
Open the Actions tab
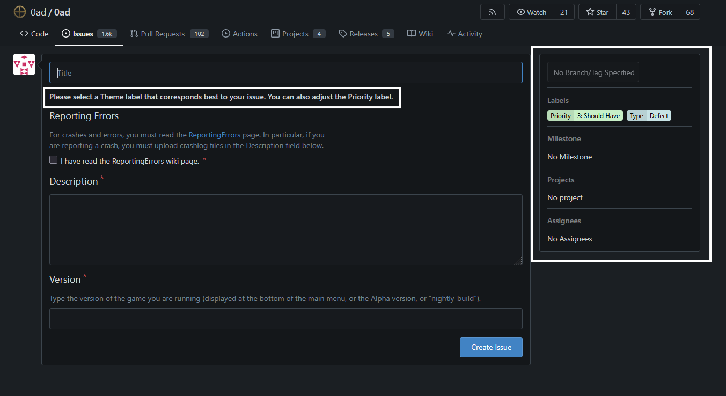pyautogui.click(x=240, y=34)
